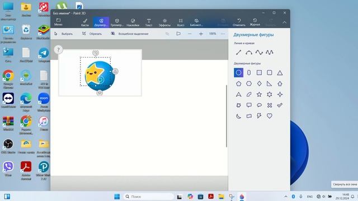
Task: Toggle the 3D view flag icon
Action: (178, 33)
